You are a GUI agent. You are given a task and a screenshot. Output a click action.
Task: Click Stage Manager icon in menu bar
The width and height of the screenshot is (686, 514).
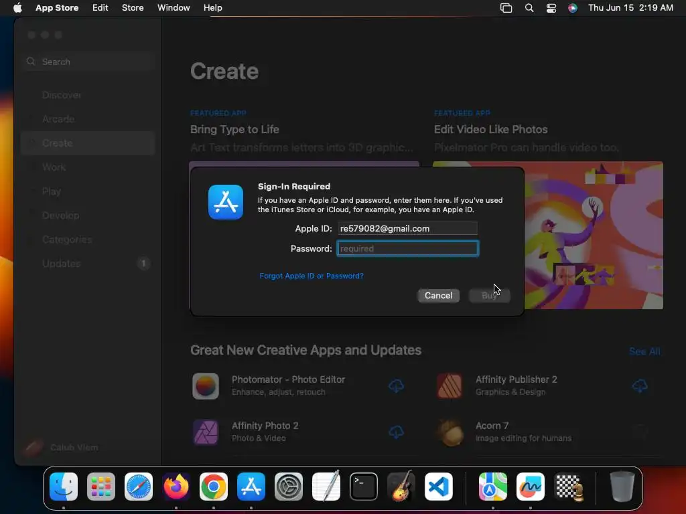506,8
